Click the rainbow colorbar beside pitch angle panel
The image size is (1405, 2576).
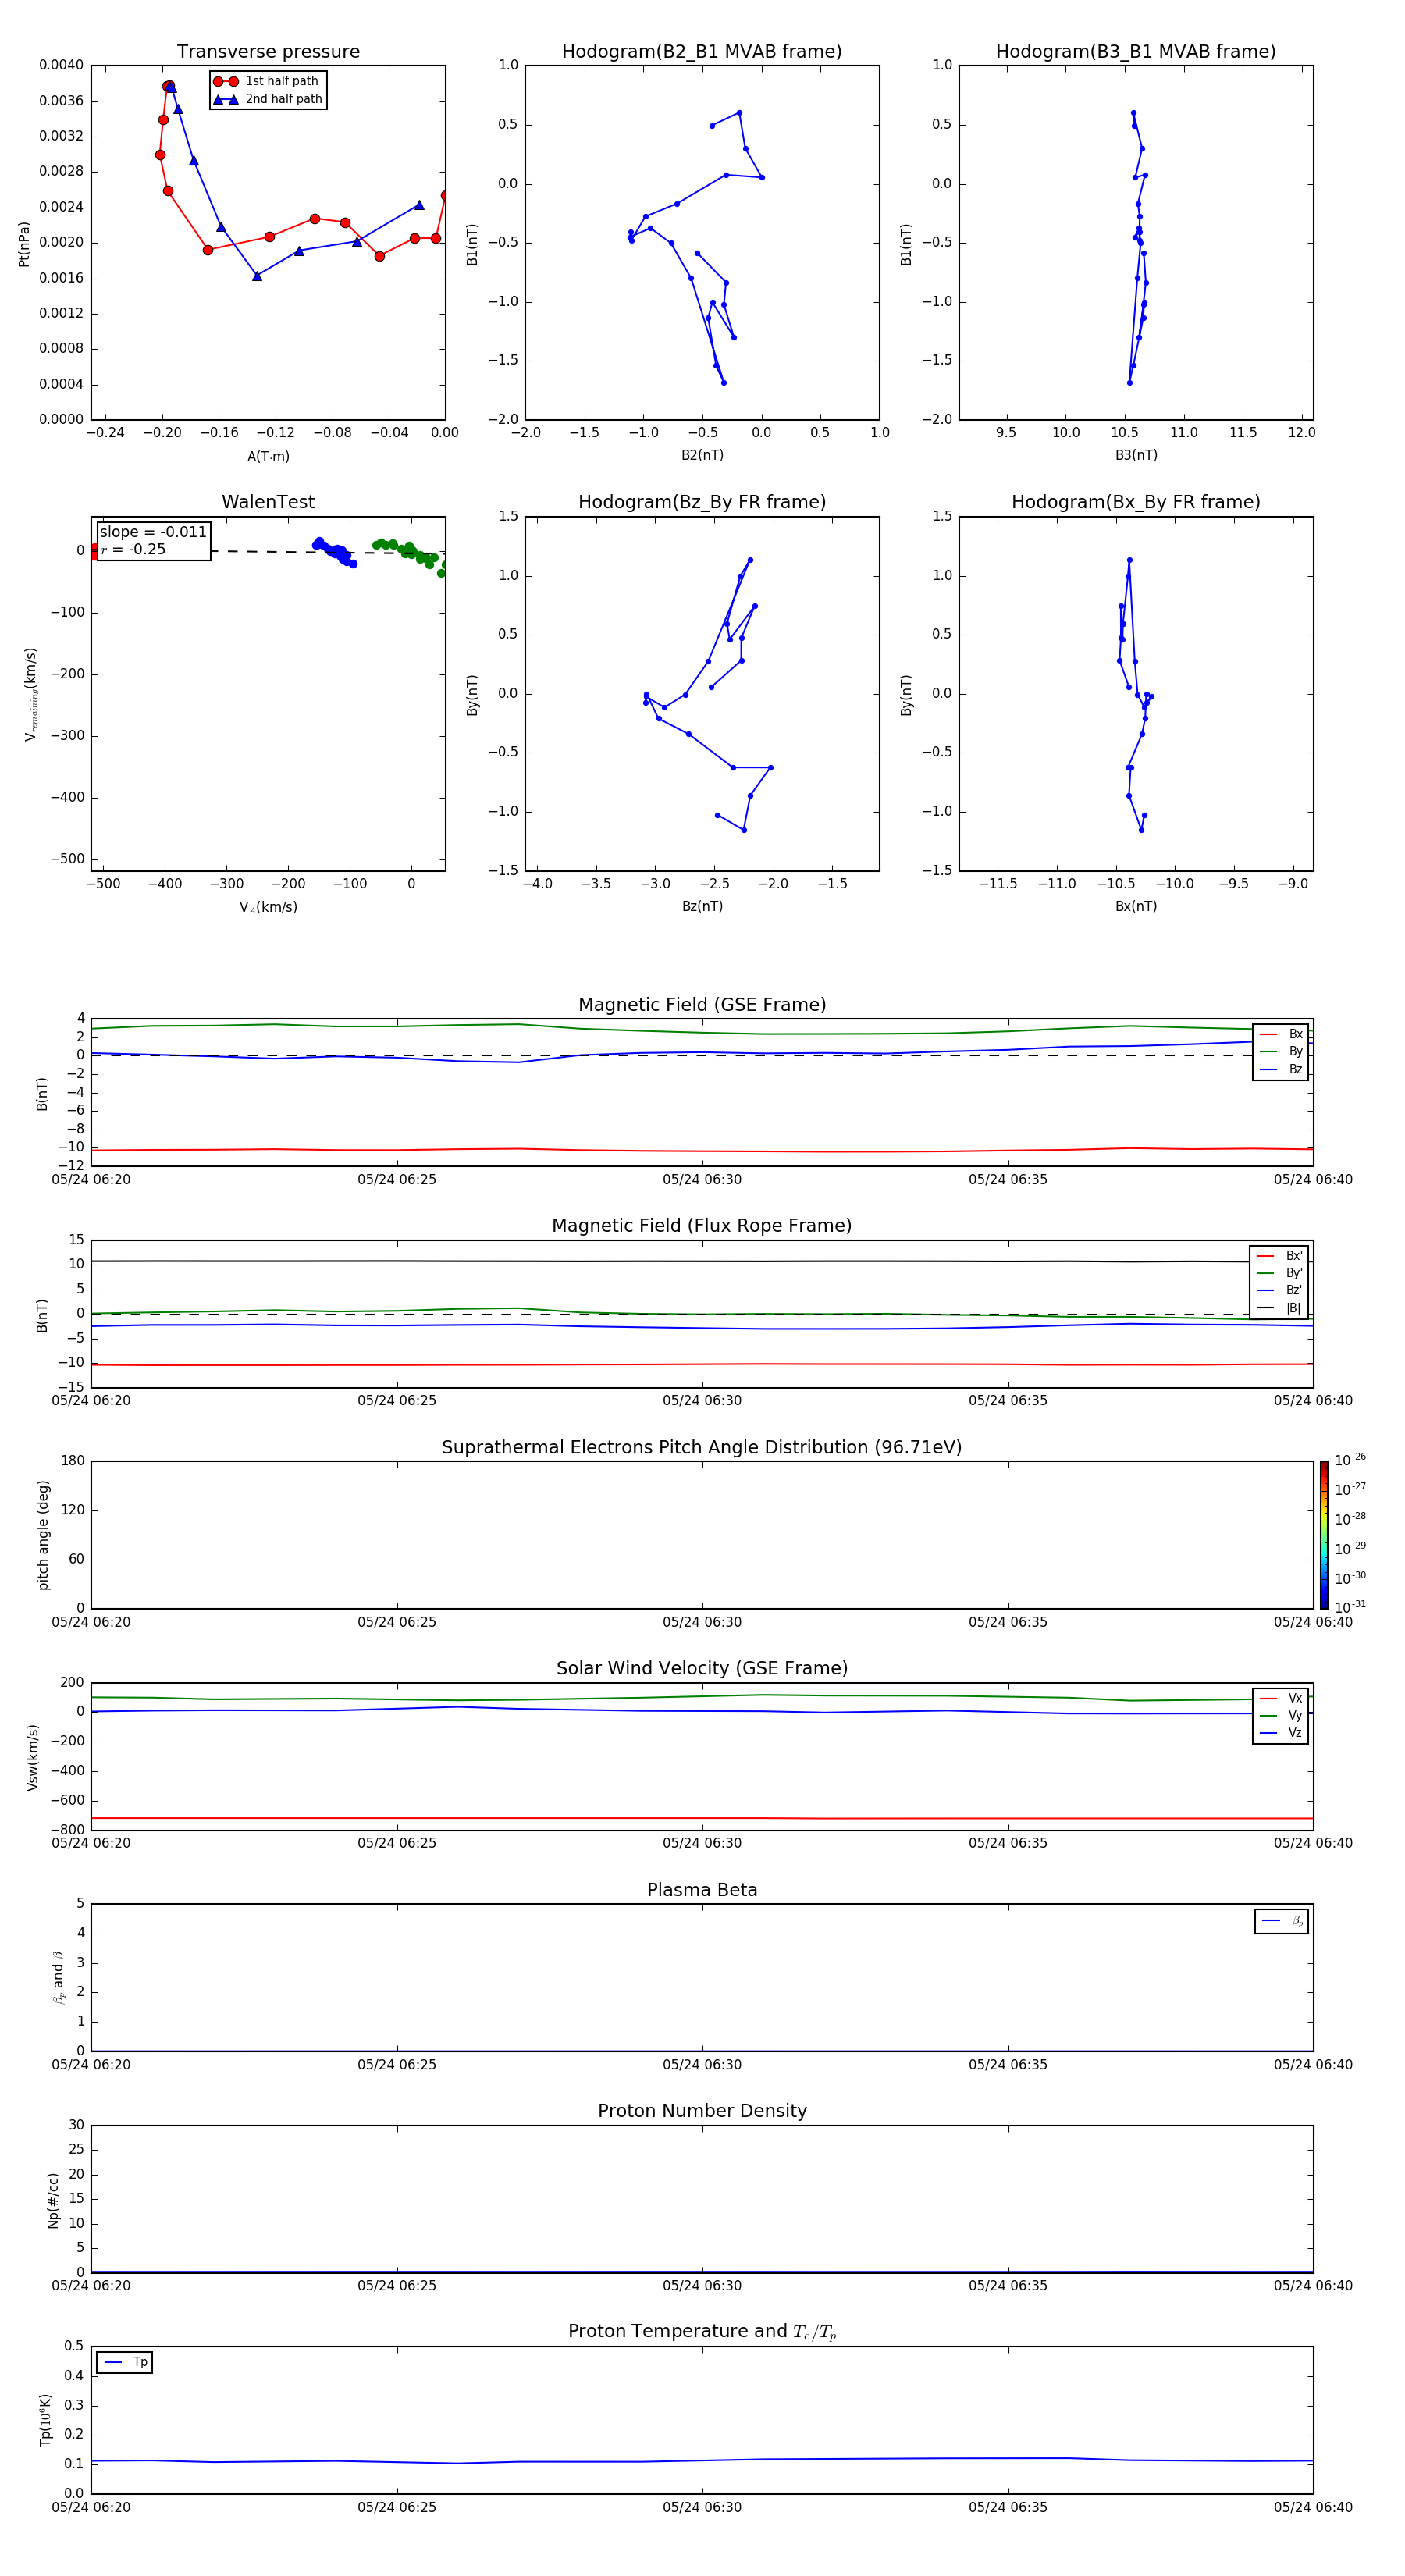pyautogui.click(x=1324, y=1535)
